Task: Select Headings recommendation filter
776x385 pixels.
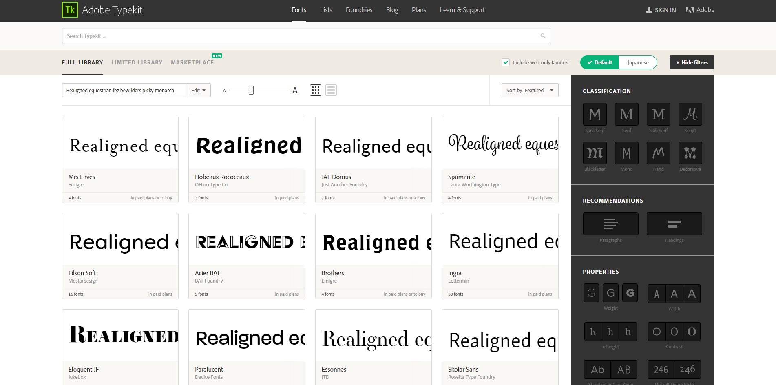Action: pos(674,224)
